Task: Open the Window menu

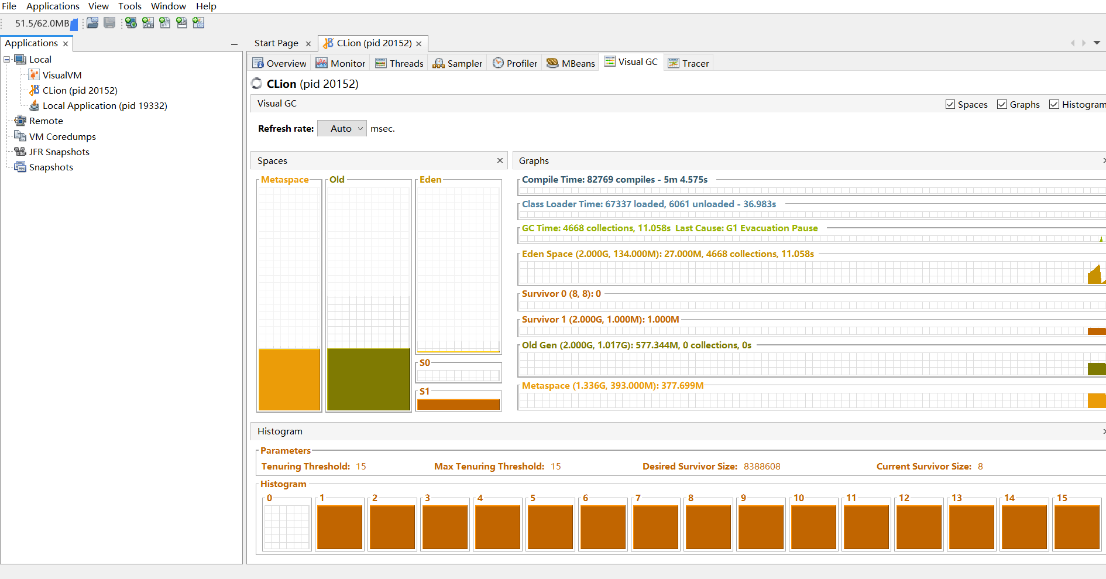Action: (169, 6)
